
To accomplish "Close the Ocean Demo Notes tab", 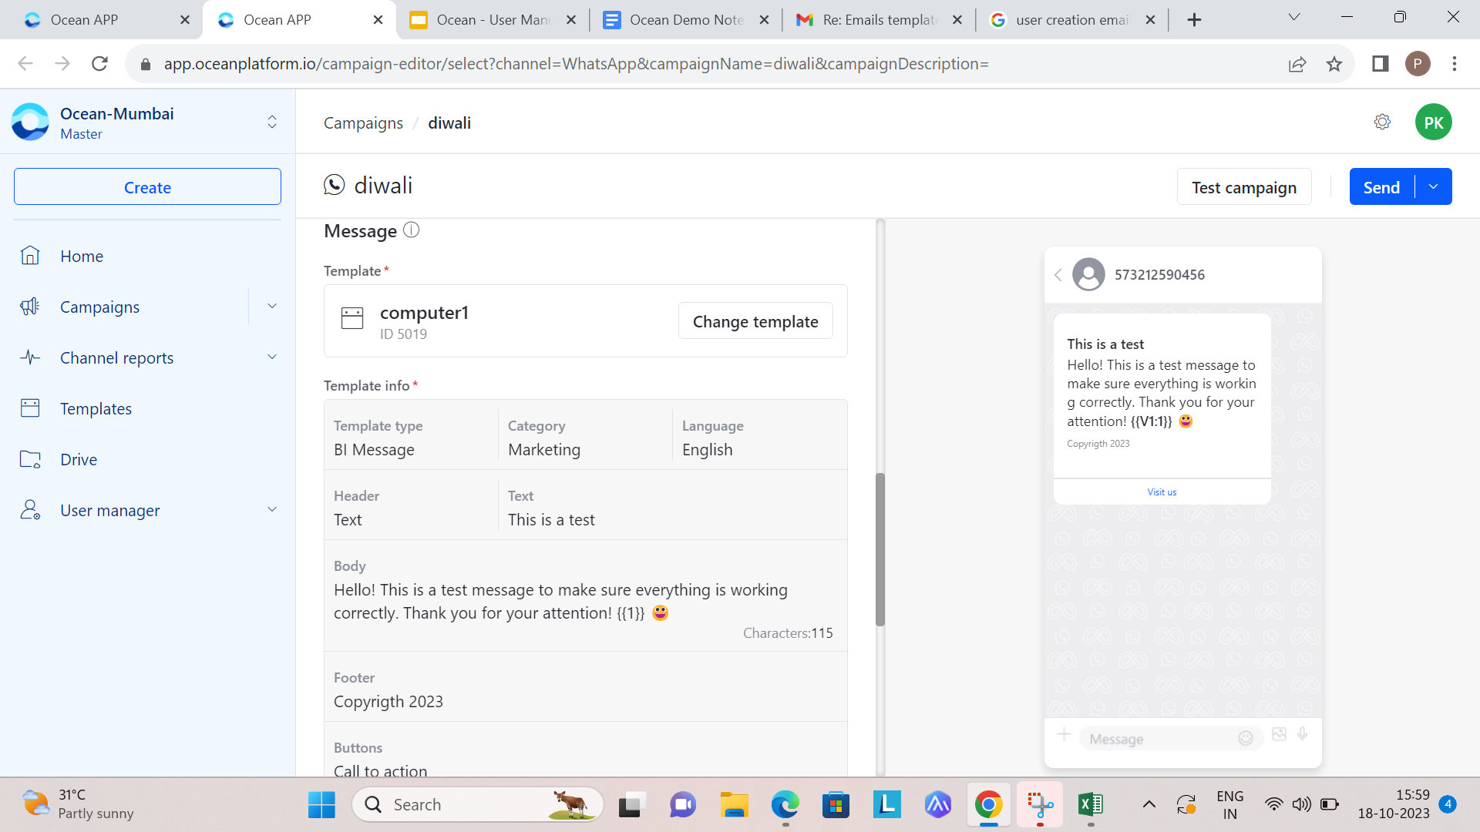I will click(x=764, y=20).
